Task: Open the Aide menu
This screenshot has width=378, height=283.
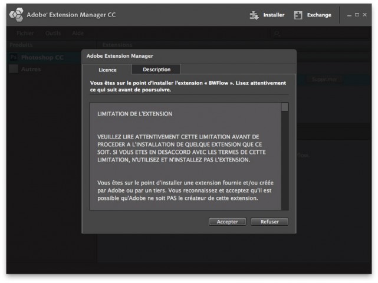Action: coord(78,33)
